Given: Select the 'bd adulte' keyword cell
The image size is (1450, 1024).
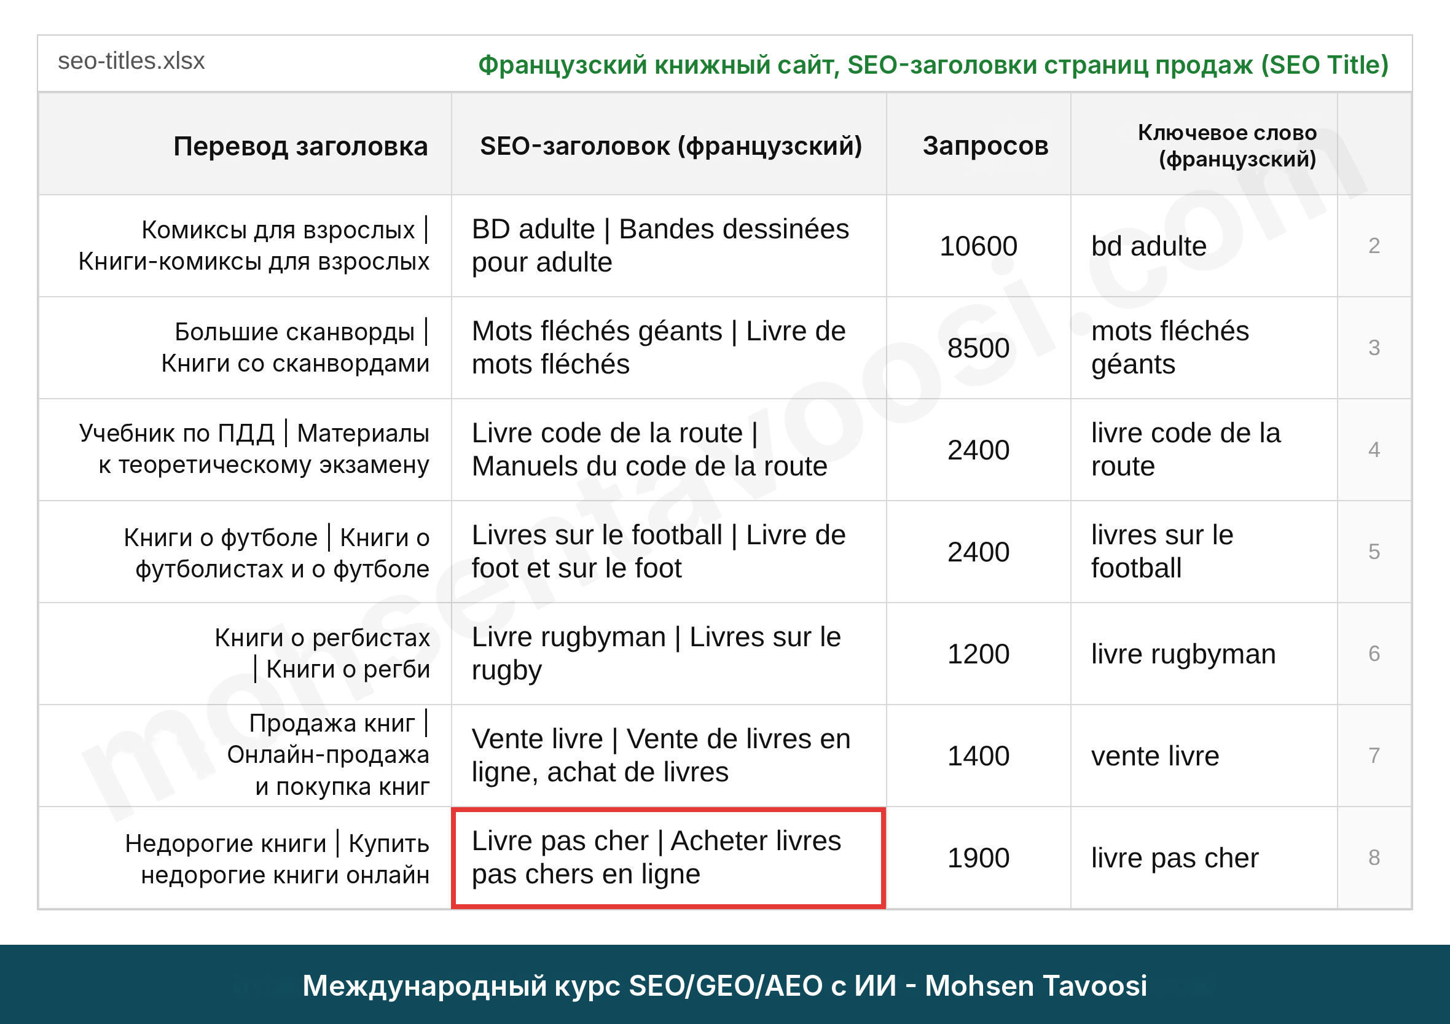Looking at the screenshot, I should [1204, 246].
